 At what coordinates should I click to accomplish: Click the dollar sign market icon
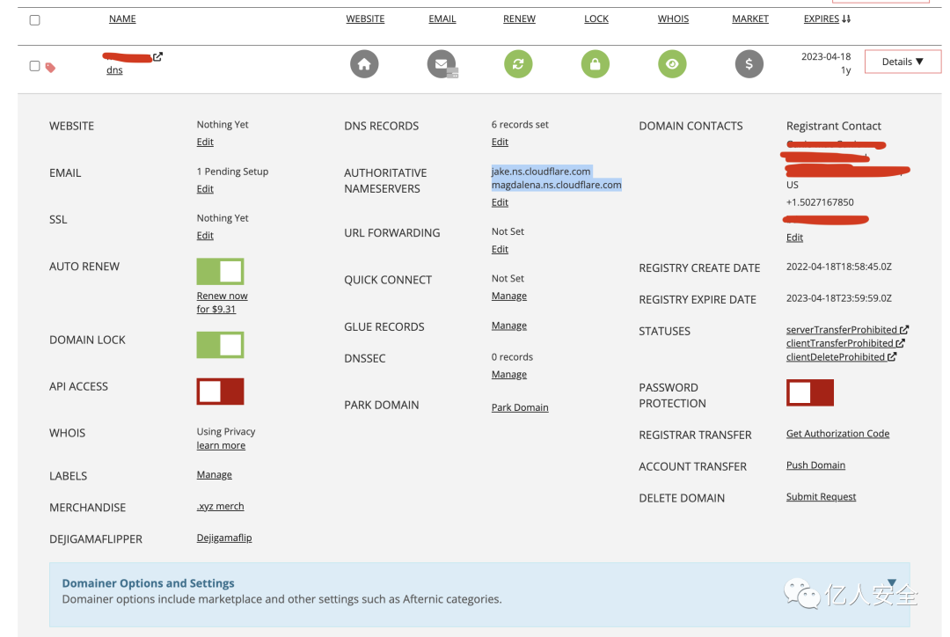pos(749,63)
